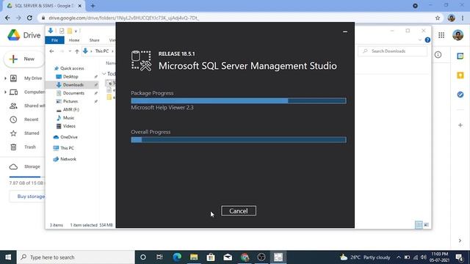Collapse the Explorer ribbon chevron
470x264 pixels.
point(419,40)
